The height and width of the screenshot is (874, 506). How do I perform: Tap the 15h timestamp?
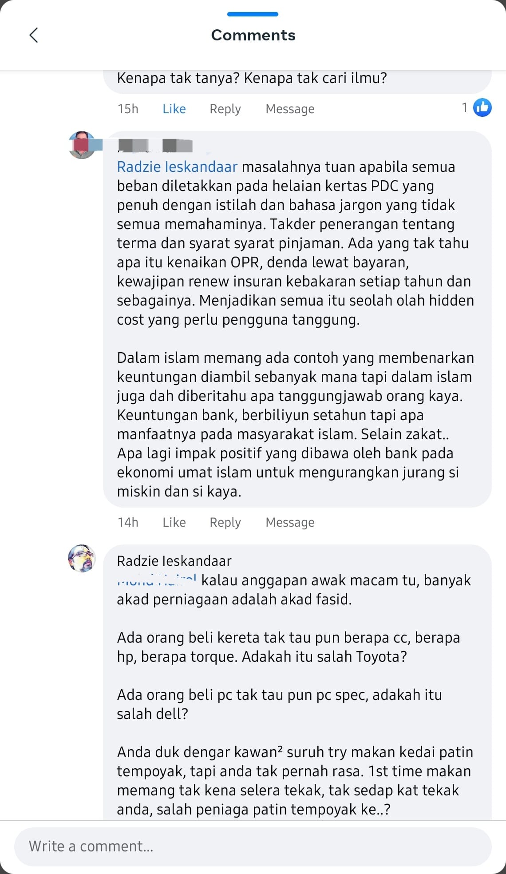click(128, 109)
